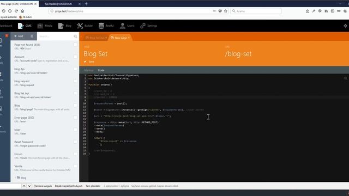This screenshot has height=196, width=349.
Task: Open backend Settings in top navigation
Action: point(149,26)
